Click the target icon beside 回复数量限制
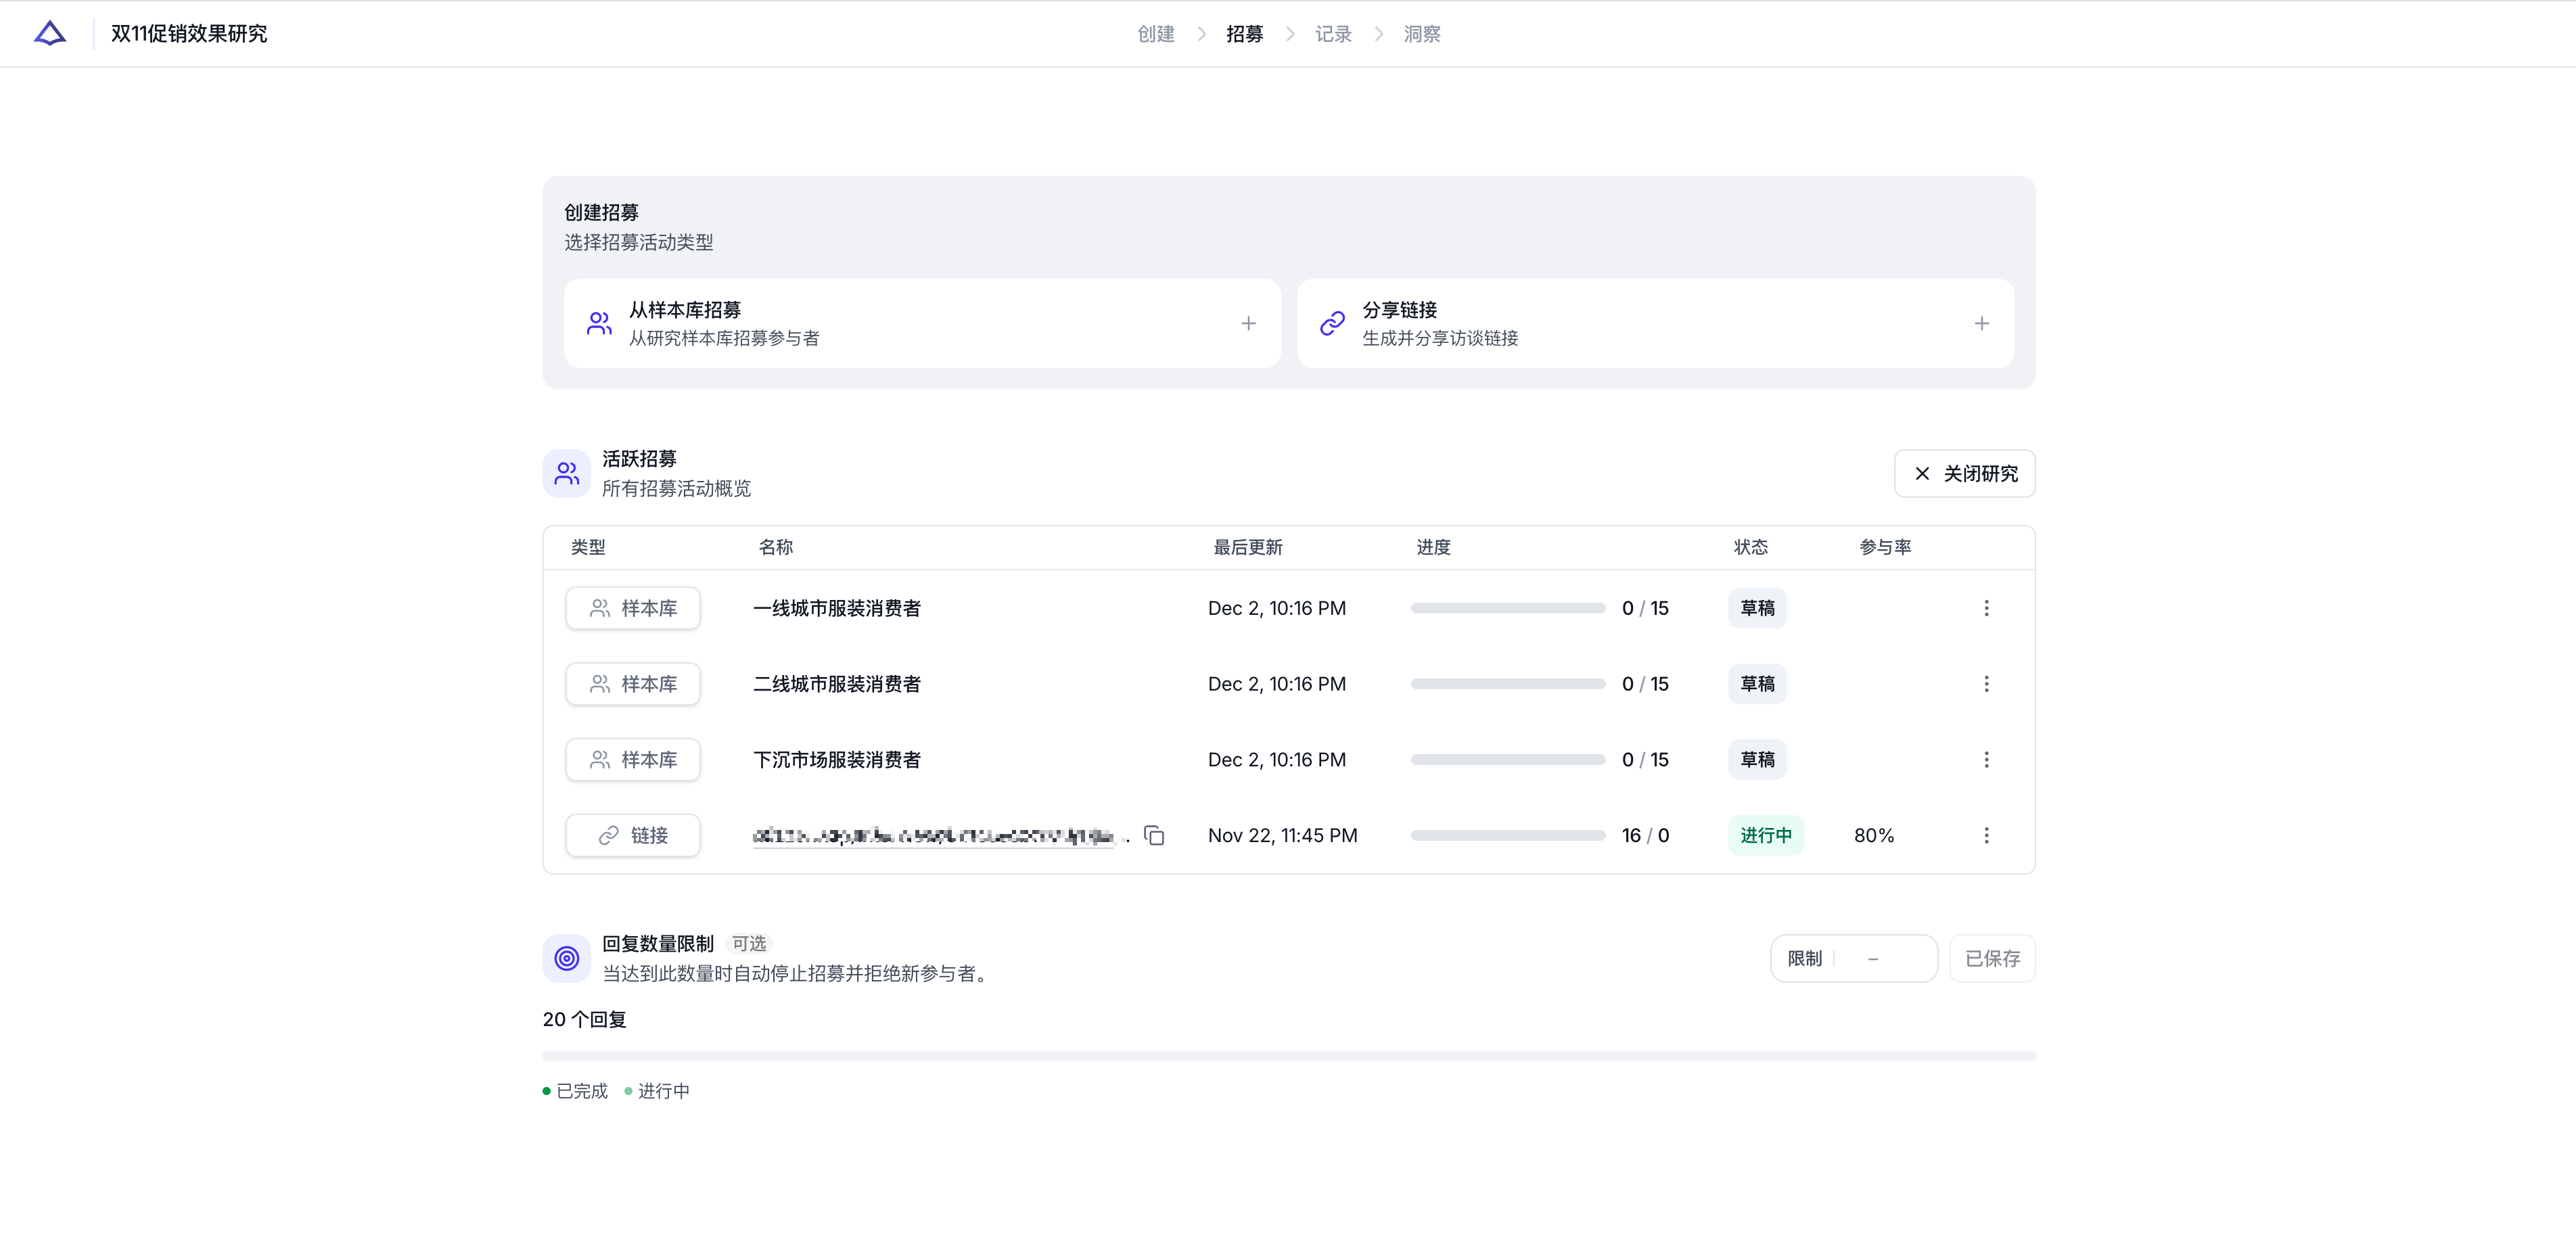Screen dimensions: 2576x1250 coord(567,958)
